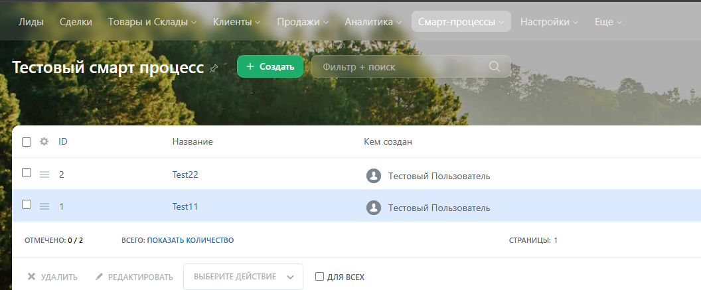Screen dimensions: 701x290
Task: Sort by the Название column header
Action: click(193, 141)
